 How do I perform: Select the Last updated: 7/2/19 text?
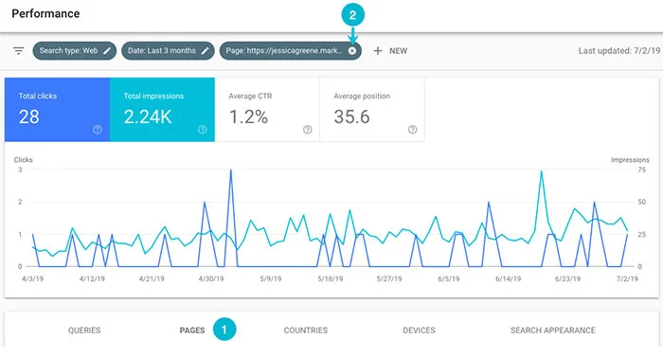click(619, 51)
